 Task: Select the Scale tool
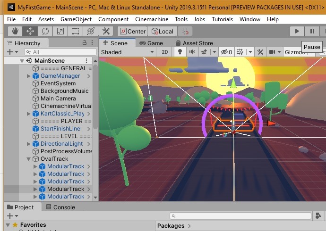60,31
